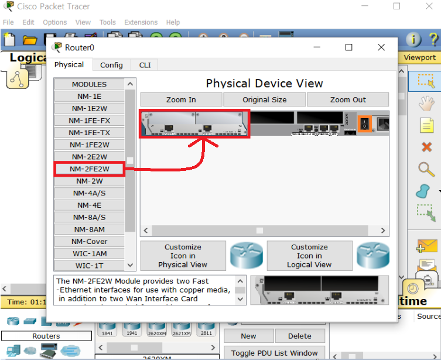Select the WAN Emulation cloud icon

click(x=30, y=350)
